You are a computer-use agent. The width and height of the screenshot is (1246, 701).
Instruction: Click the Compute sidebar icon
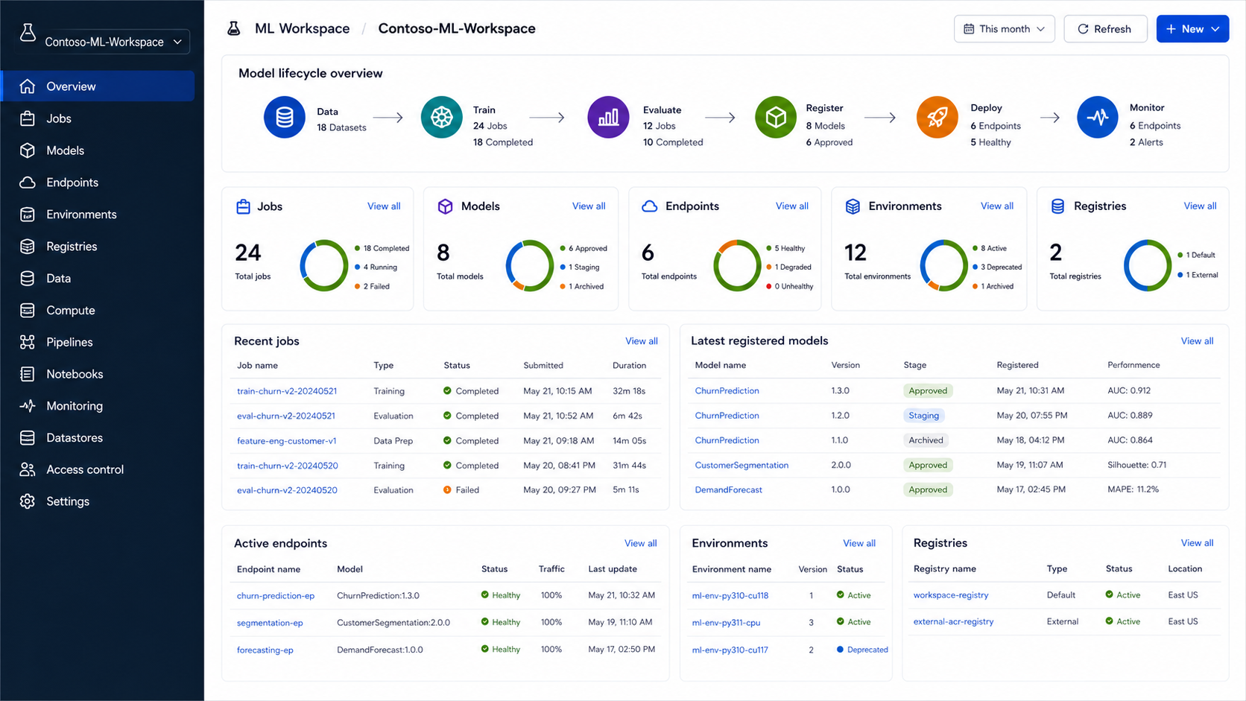coord(28,310)
